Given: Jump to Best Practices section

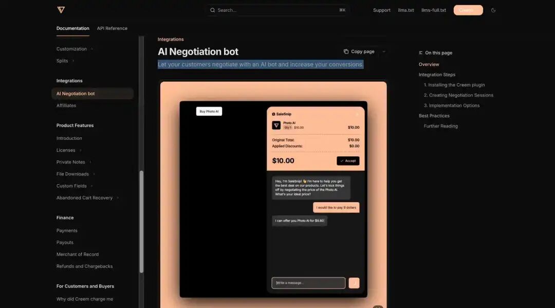Looking at the screenshot, I should click(x=434, y=116).
